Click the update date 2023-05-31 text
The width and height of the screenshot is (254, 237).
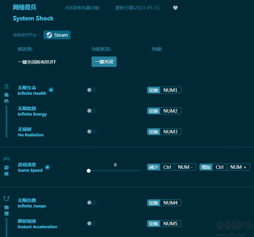click(x=137, y=8)
